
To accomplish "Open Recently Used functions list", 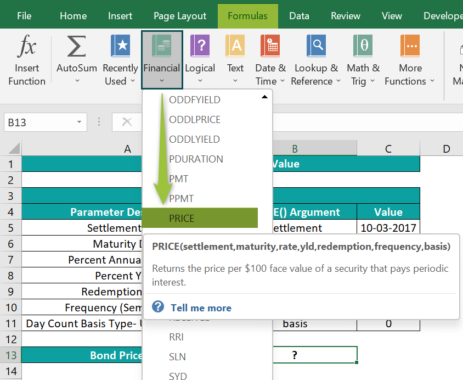I will [120, 60].
